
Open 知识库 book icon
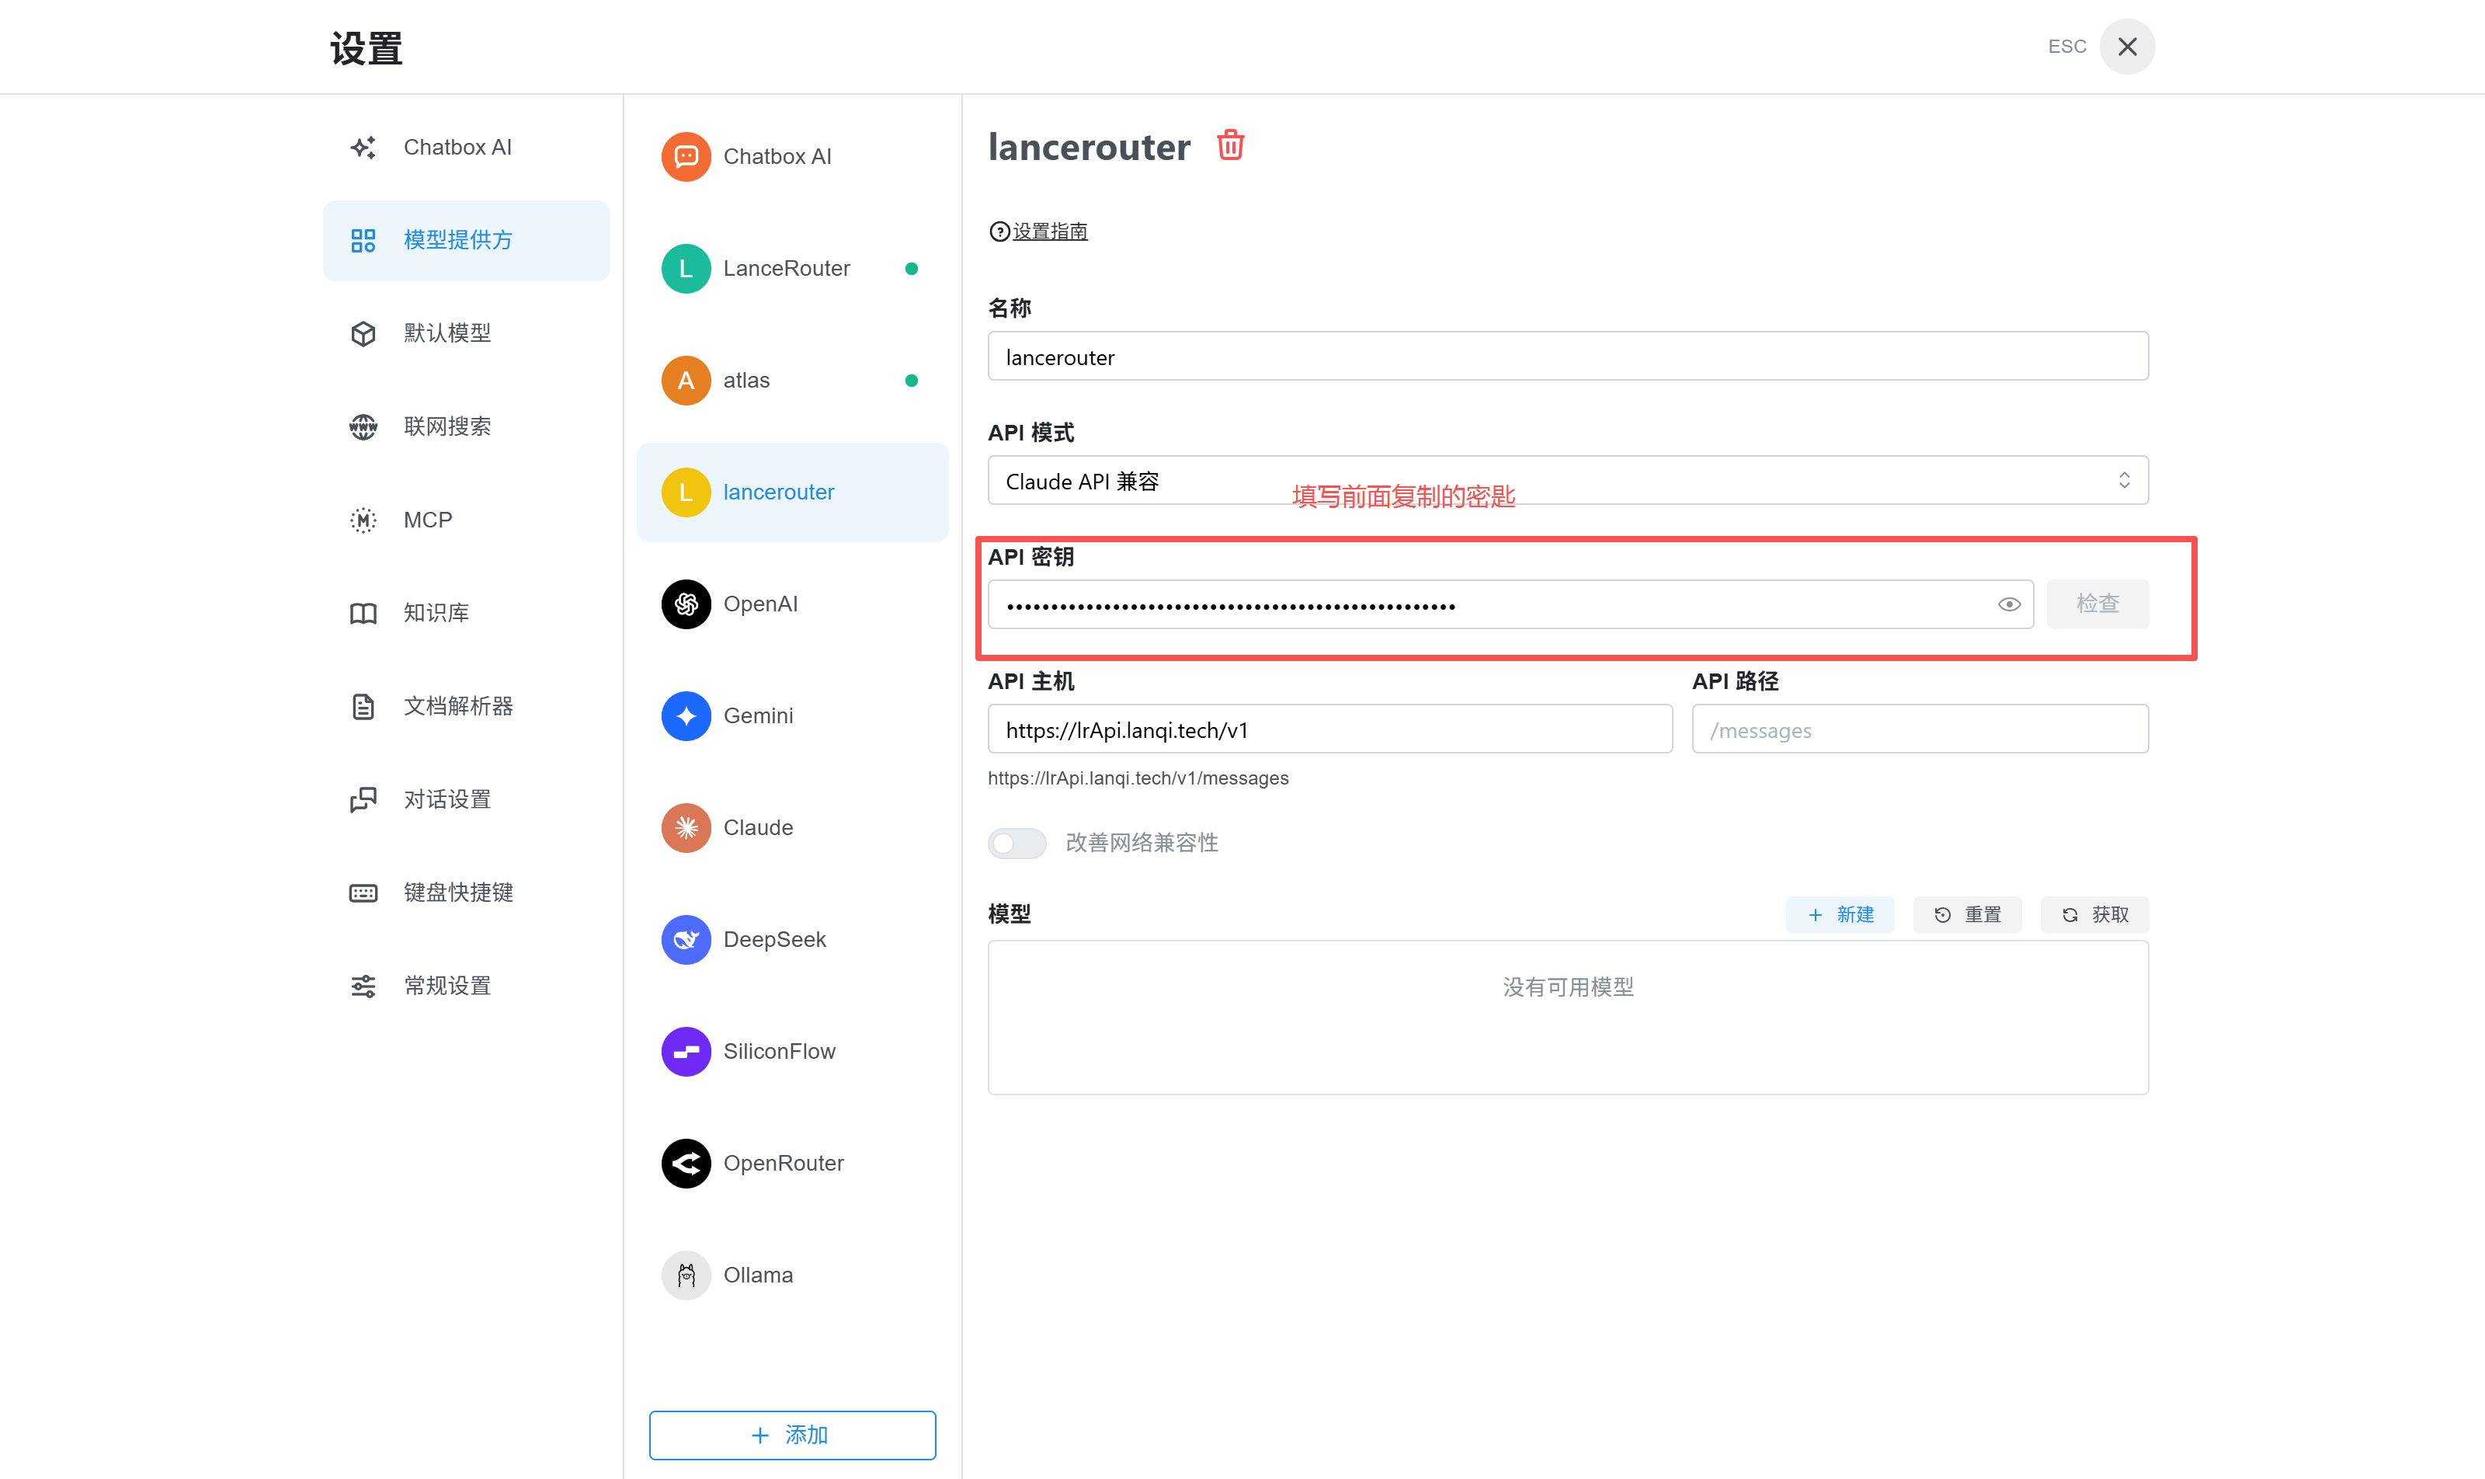coord(363,613)
